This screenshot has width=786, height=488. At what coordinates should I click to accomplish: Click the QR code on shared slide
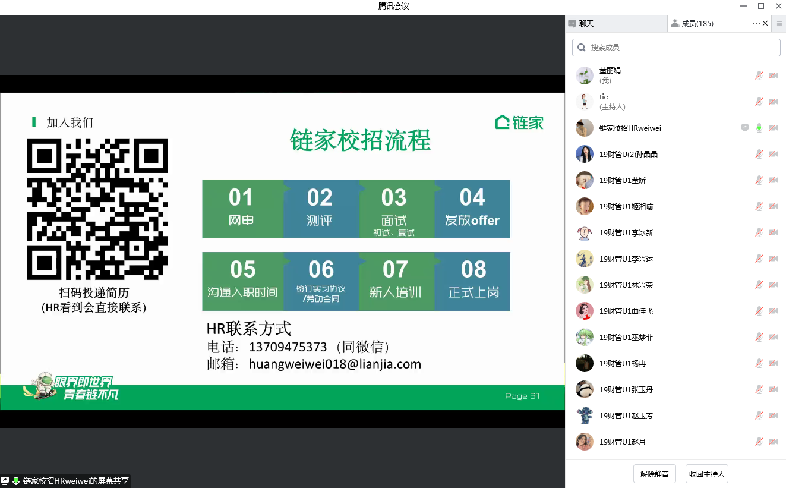[98, 209]
